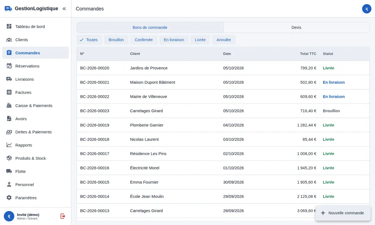View the Rapports section
This screenshot has width=375, height=225.
click(36, 145)
